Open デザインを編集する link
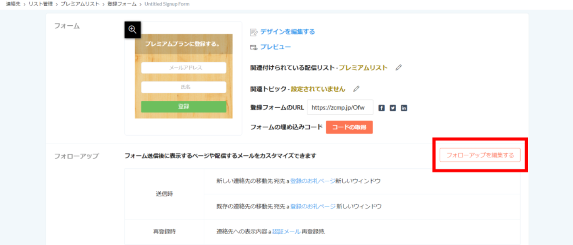 [x=288, y=32]
